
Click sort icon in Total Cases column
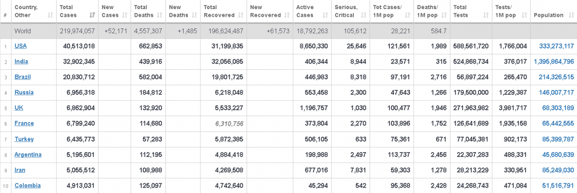point(91,15)
